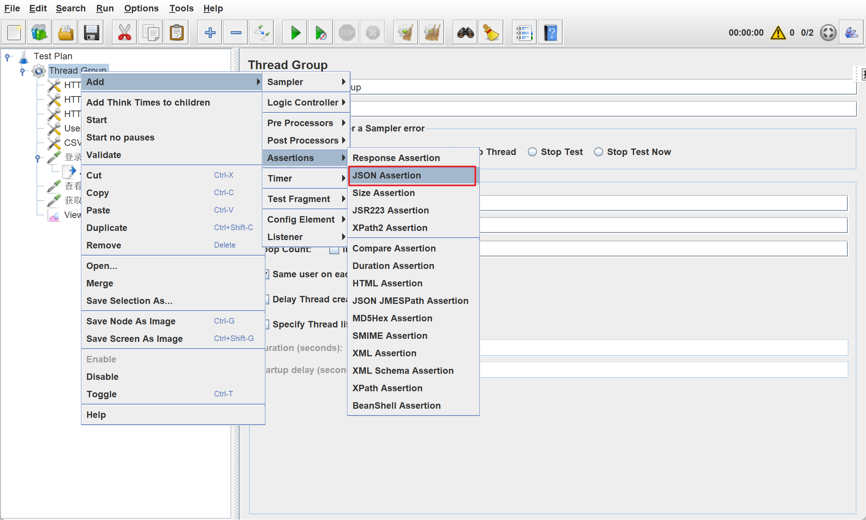This screenshot has width=866, height=520.
Task: Click the Clear All broom icon
Action: point(431,33)
